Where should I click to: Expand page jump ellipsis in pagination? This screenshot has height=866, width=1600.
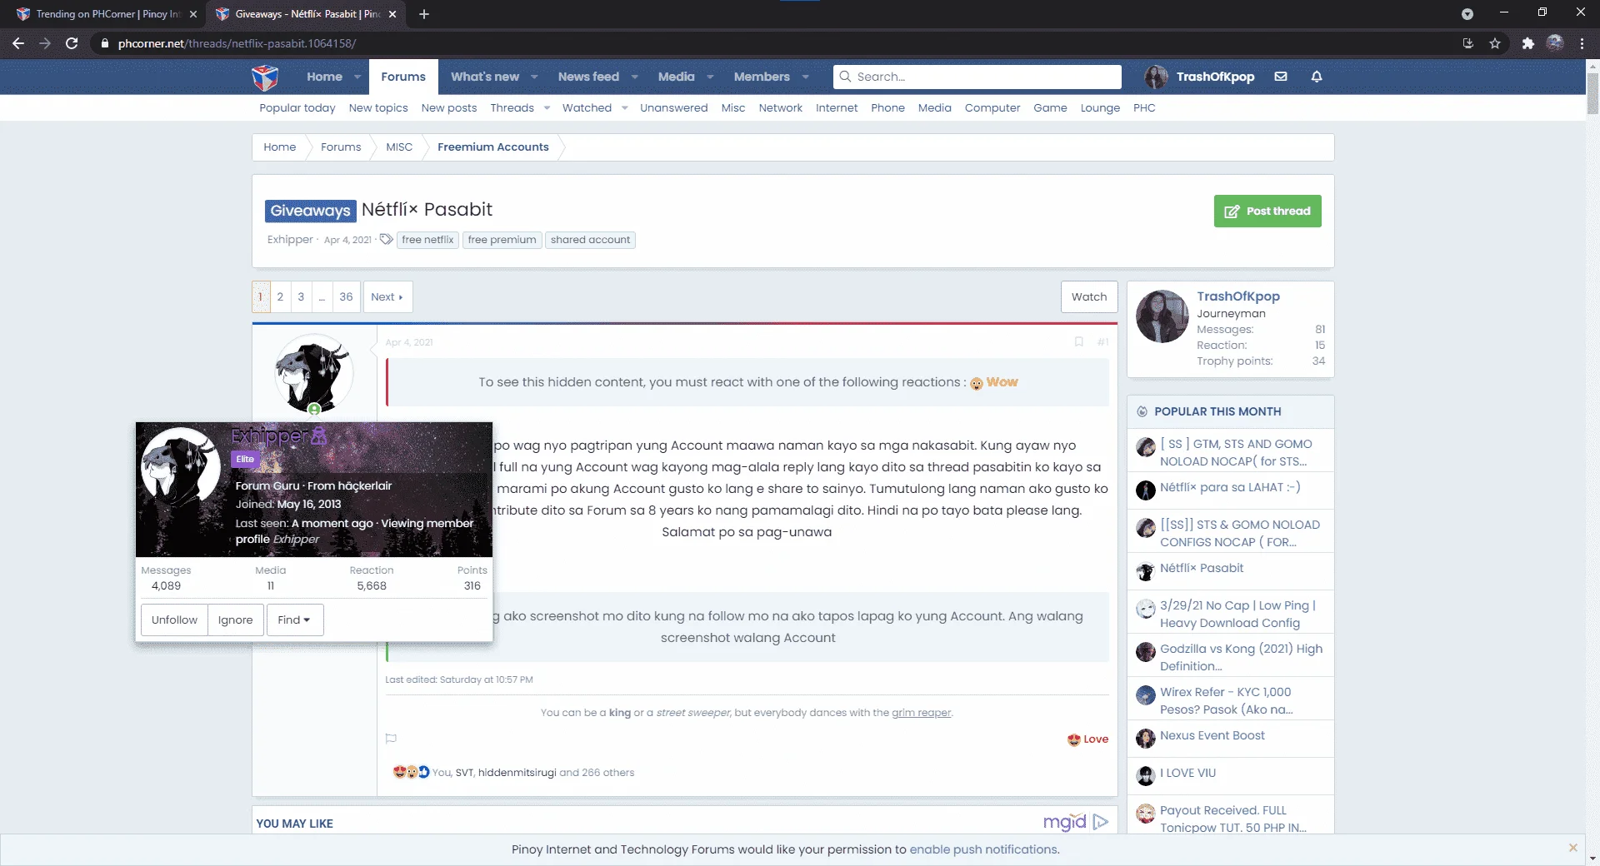pyautogui.click(x=322, y=296)
